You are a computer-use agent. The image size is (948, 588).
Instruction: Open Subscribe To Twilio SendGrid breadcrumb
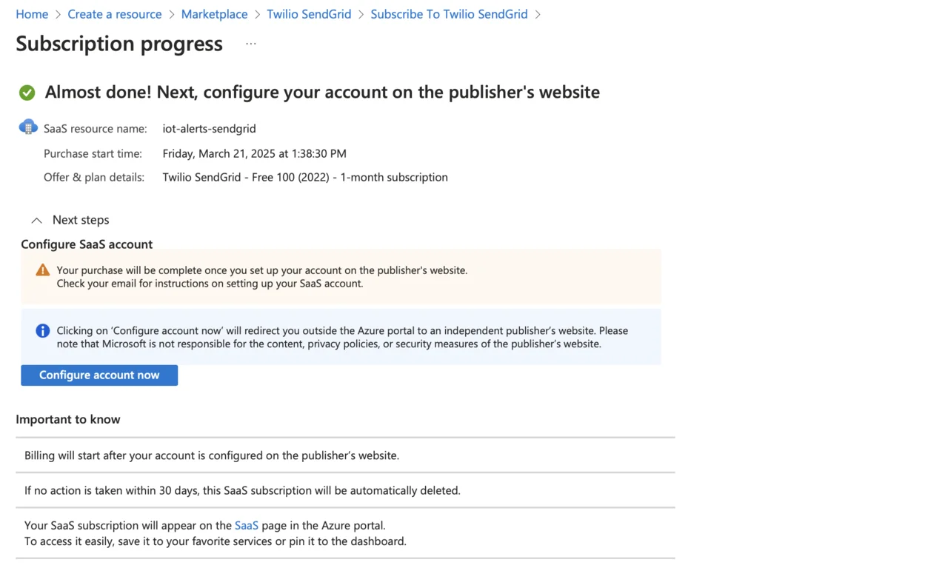pos(449,14)
